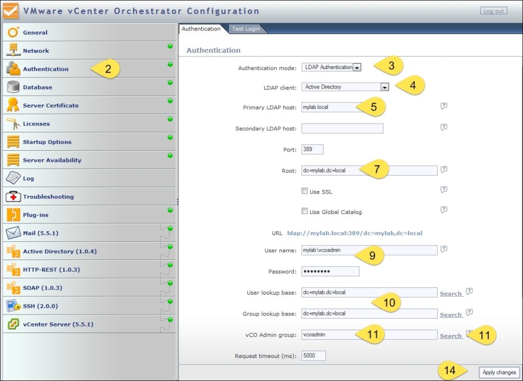
Task: Expand the Authentication mode dropdown
Action: [357, 68]
